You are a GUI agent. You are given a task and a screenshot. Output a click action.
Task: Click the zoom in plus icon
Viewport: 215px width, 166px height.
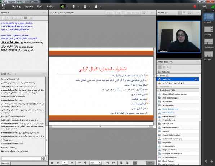[85, 163]
